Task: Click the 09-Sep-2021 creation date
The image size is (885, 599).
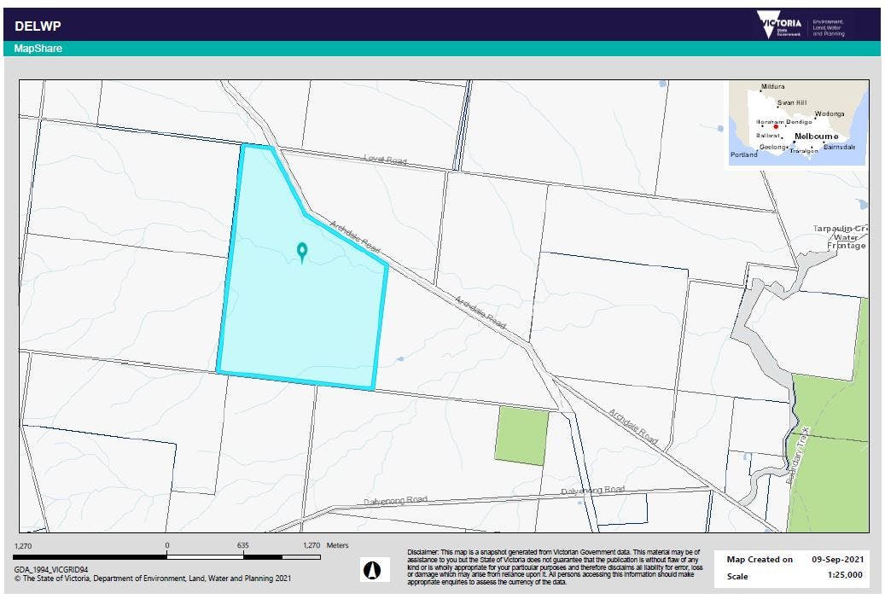Action: pos(837,560)
